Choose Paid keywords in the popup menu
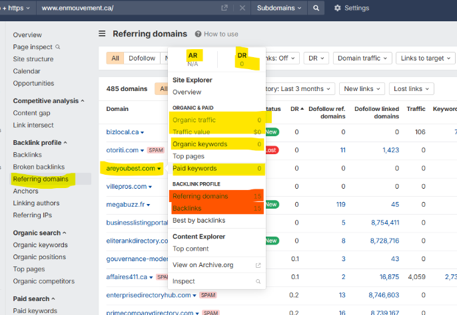 [217, 169]
